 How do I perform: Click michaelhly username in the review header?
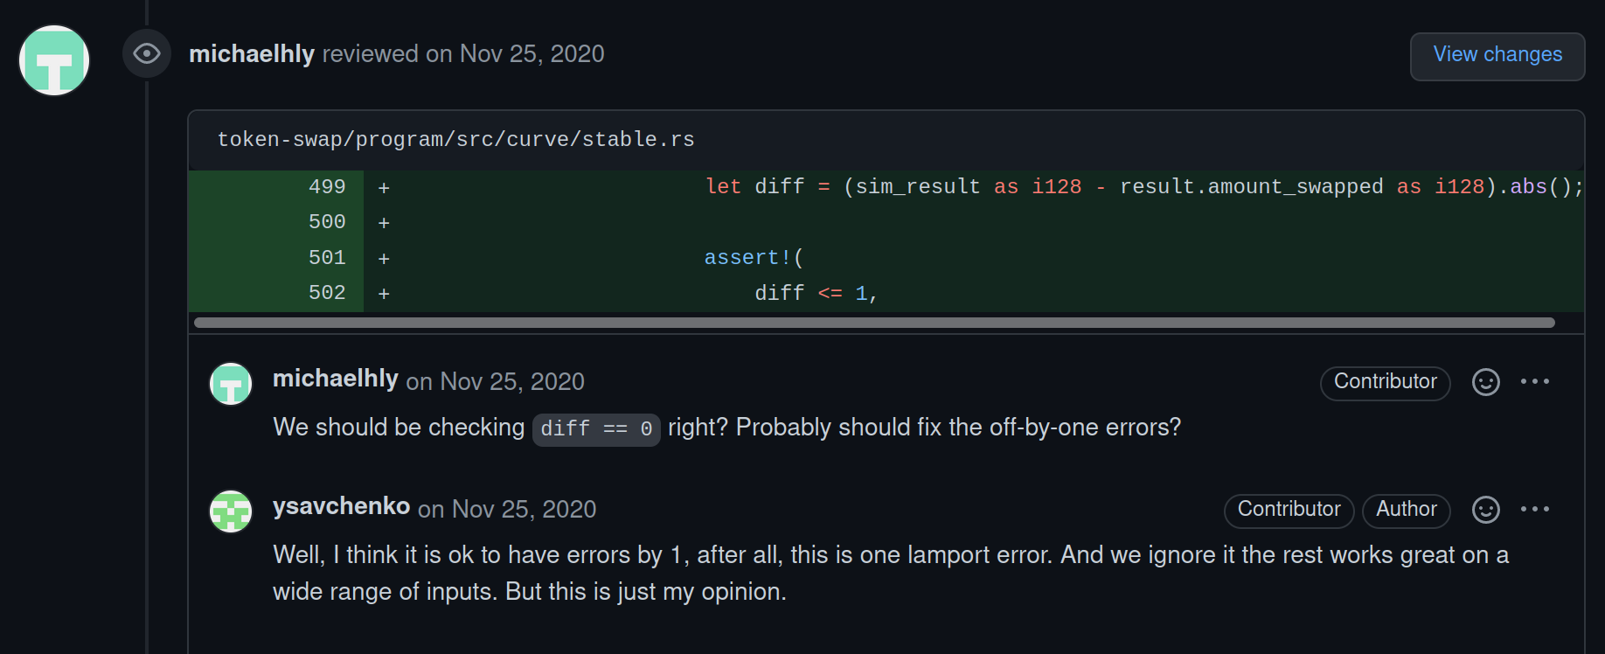coord(251,54)
